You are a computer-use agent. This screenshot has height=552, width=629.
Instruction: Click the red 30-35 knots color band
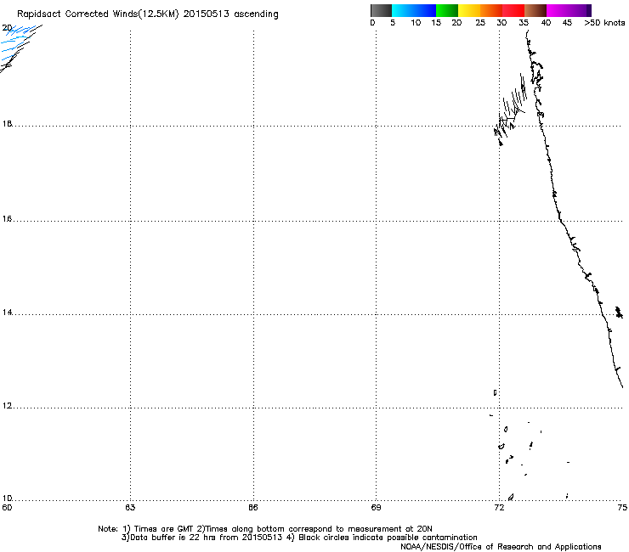(513, 10)
